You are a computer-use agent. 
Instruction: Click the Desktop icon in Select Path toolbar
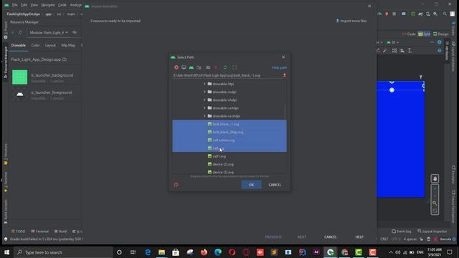click(184, 67)
